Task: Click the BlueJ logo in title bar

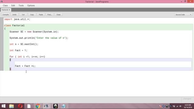Action: pos(2,2)
